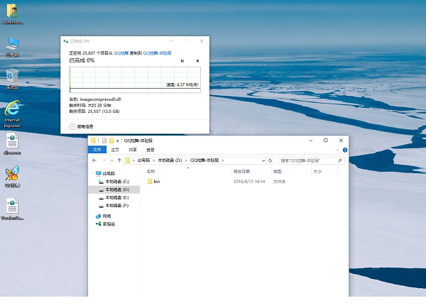
Task: Launch Internet Explorer from the desktop
Action: click(12, 114)
